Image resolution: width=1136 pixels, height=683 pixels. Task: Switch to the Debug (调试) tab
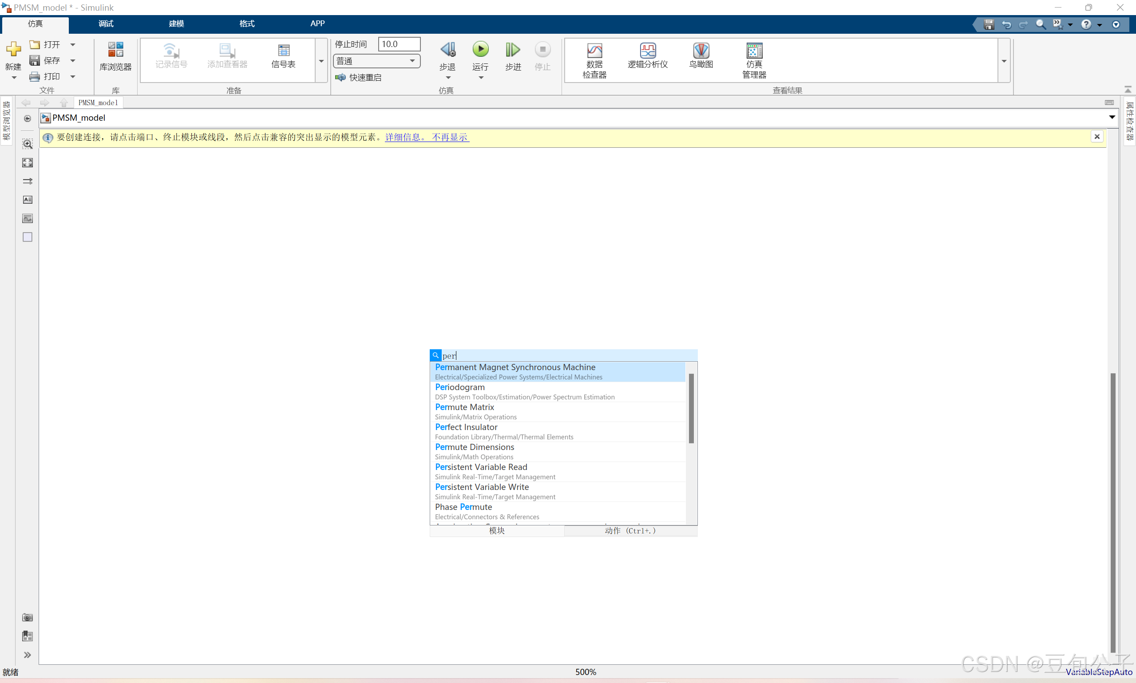tap(105, 24)
